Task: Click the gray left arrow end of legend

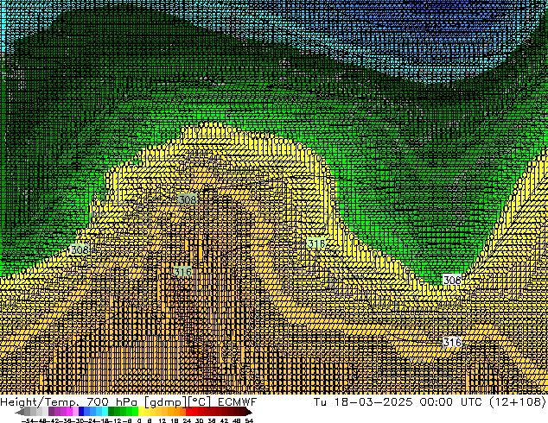Action: pyautogui.click(x=20, y=412)
